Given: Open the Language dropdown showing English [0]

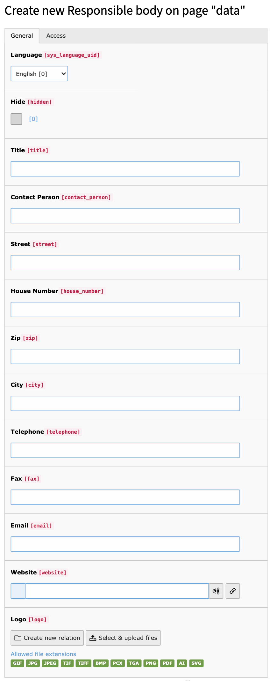Looking at the screenshot, I should [39, 74].
